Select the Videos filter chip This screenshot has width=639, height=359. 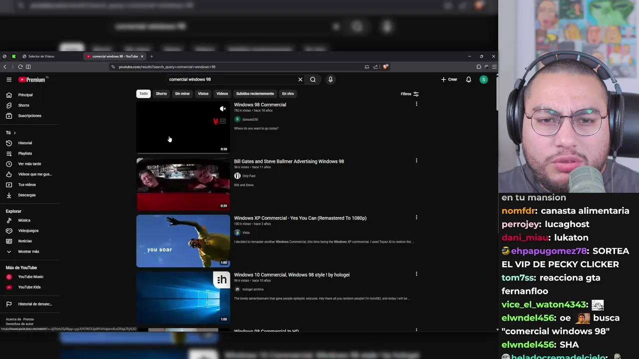[222, 94]
